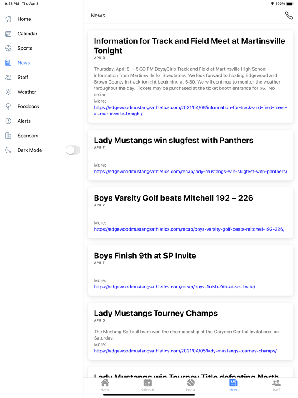Viewport: 298px width, 398px height.
Task: Click the Dark Mode moon icon
Action: (9, 150)
